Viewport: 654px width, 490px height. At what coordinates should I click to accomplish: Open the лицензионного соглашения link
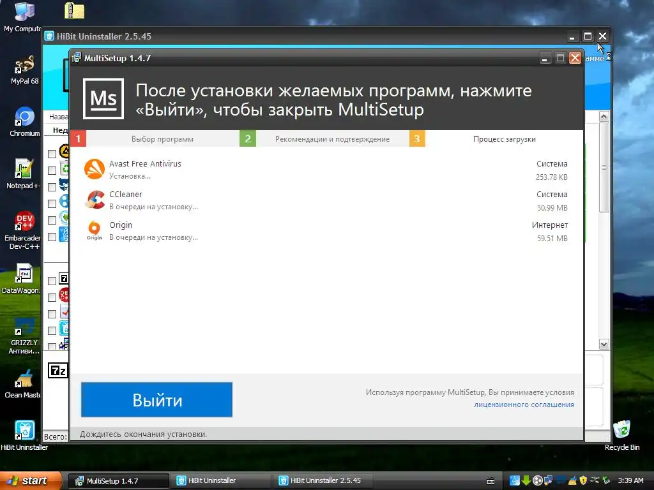tap(524, 405)
